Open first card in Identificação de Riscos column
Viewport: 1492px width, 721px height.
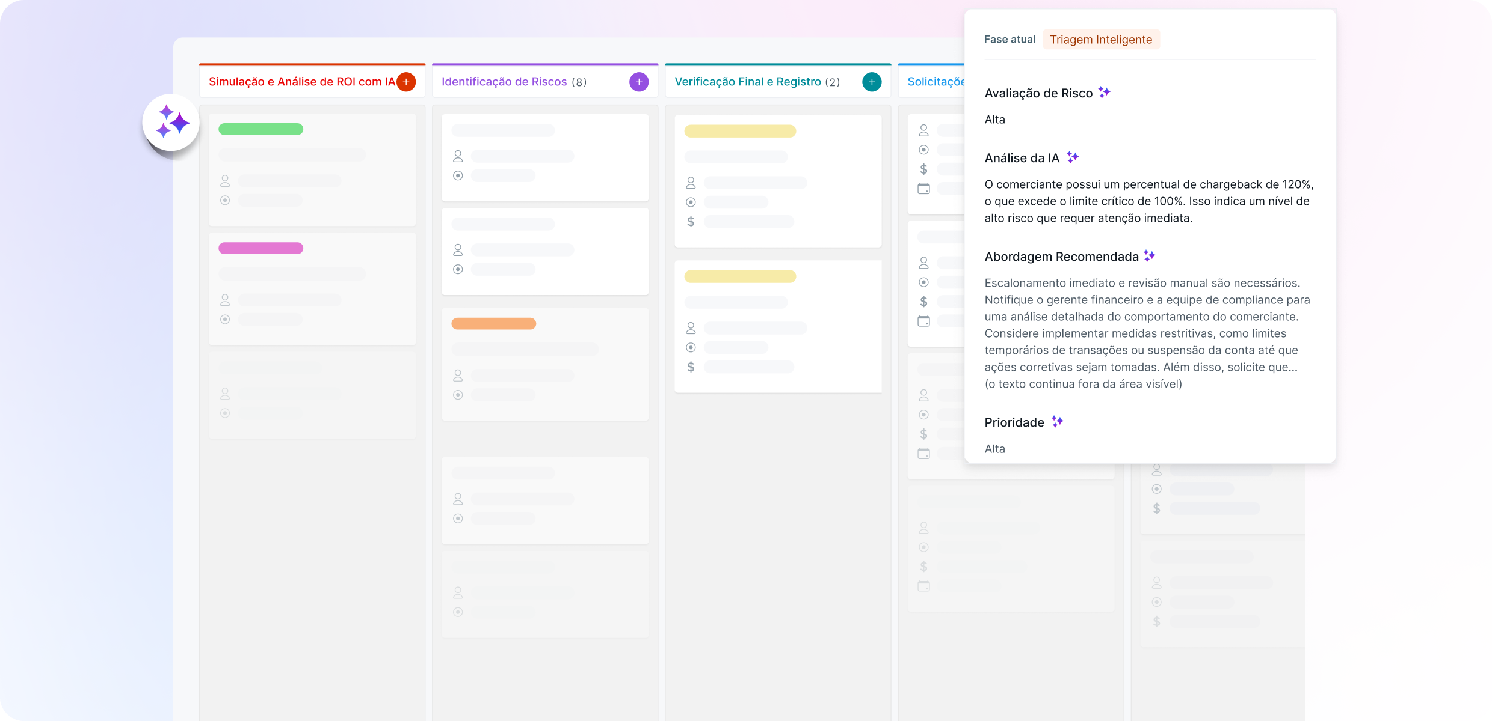544,157
